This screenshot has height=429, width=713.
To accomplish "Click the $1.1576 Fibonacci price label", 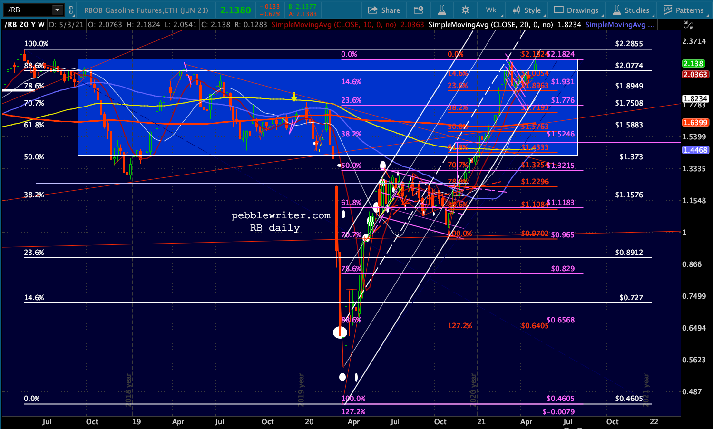I will pos(629,195).
